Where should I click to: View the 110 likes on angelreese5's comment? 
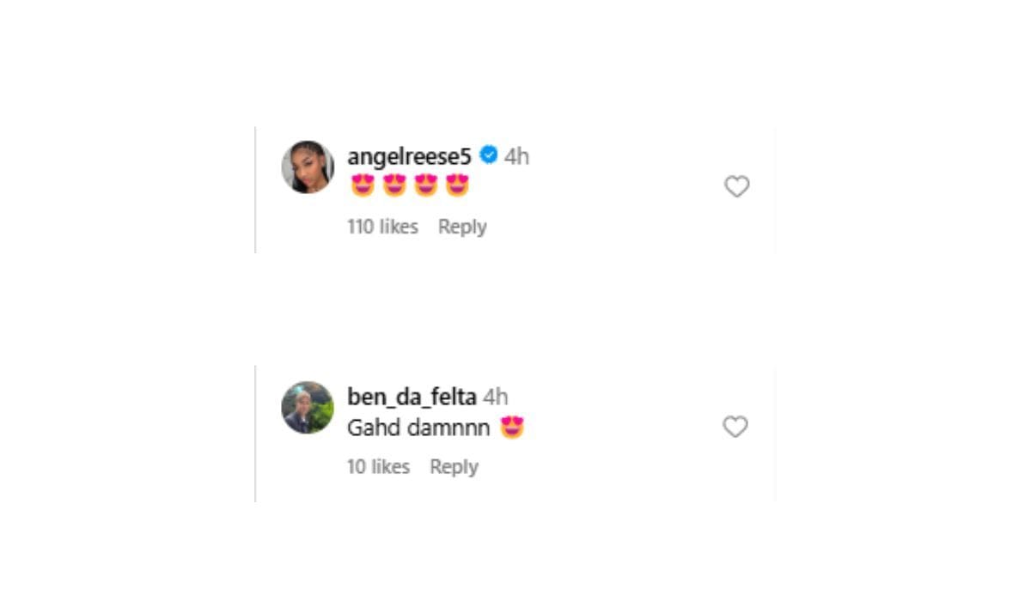click(x=381, y=227)
